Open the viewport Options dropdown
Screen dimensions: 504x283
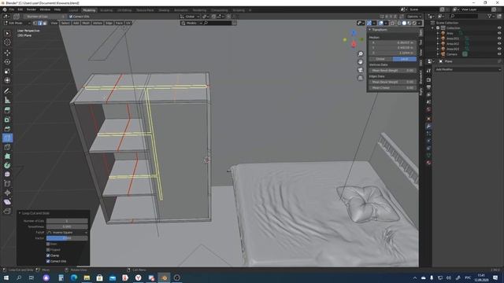click(x=414, y=17)
